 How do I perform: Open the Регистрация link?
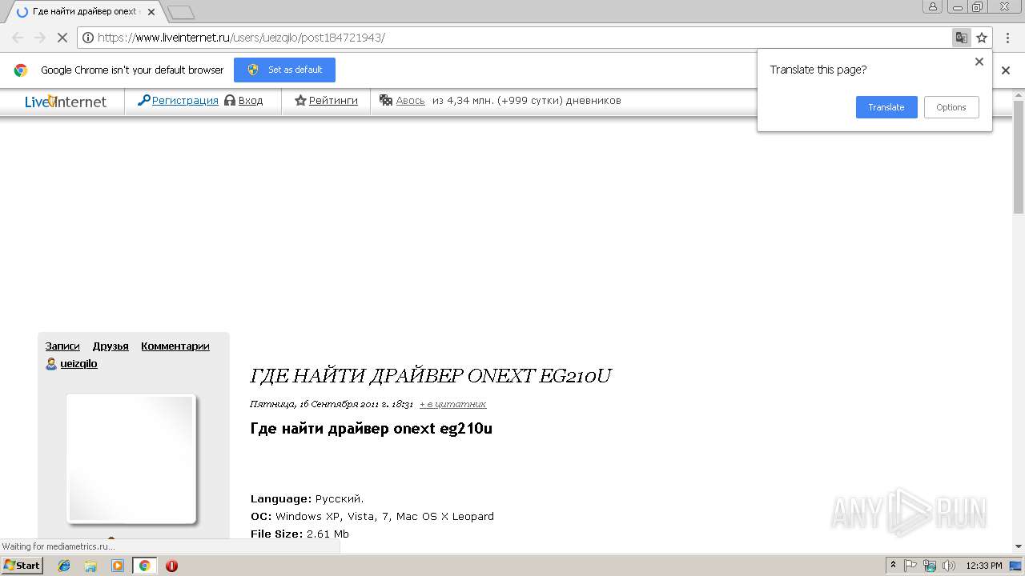(x=185, y=100)
